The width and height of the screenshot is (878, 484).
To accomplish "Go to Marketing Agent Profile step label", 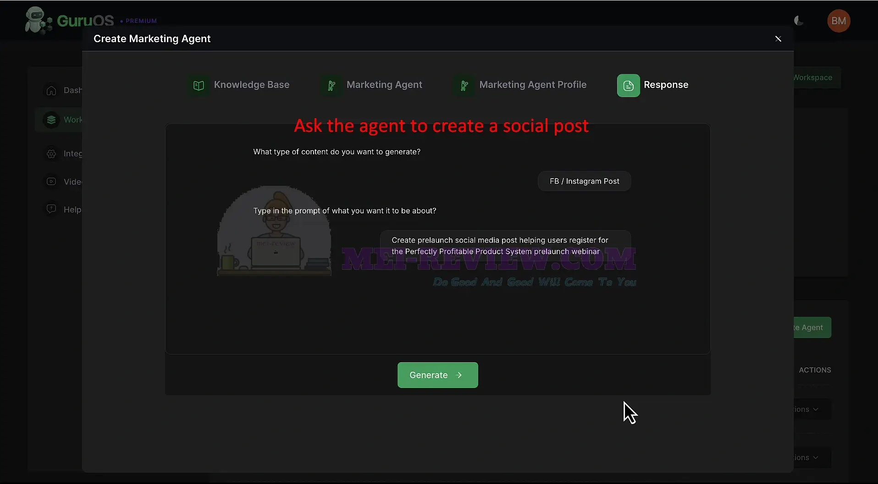I will (x=533, y=85).
